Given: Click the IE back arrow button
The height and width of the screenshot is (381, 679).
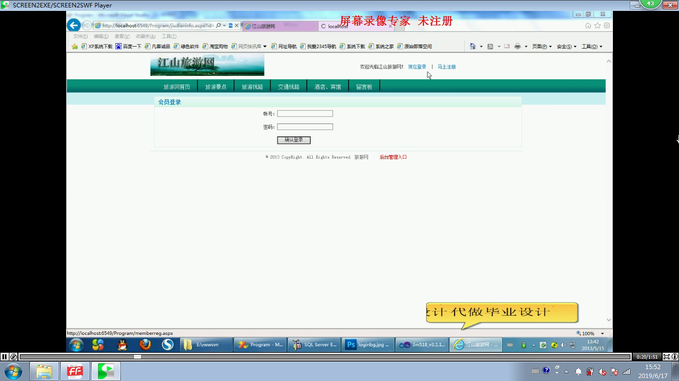Looking at the screenshot, I should pos(74,25).
